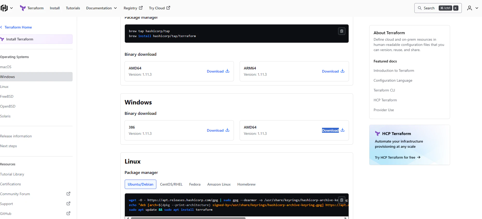Jump to FreeBSD in sidebar

(x=7, y=96)
